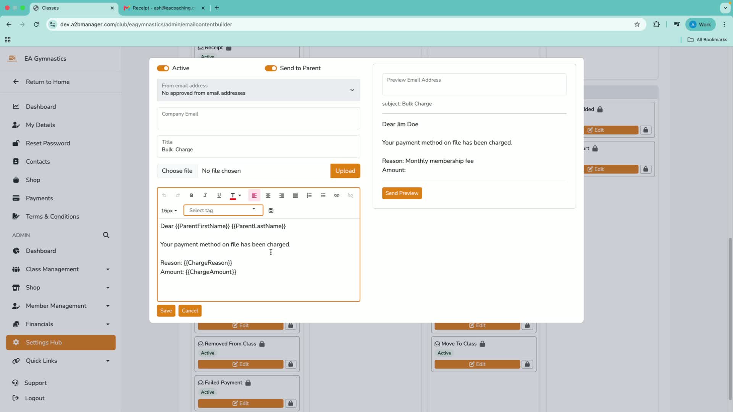Open the From email address dropdown
The image size is (733, 412).
click(258, 90)
